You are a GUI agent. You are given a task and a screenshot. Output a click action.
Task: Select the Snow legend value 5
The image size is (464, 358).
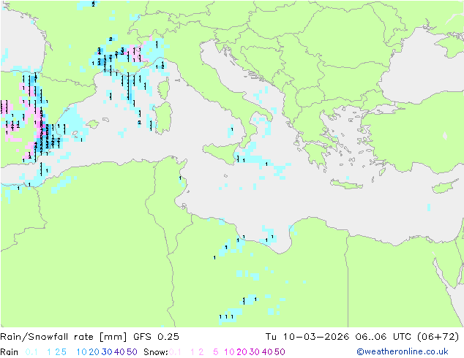pyautogui.click(x=216, y=352)
